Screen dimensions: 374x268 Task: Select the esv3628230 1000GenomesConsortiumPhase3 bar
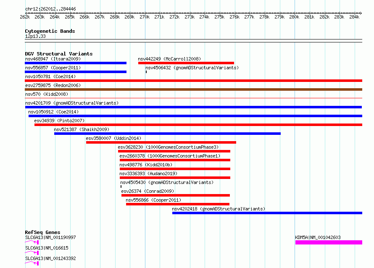coord(174,151)
